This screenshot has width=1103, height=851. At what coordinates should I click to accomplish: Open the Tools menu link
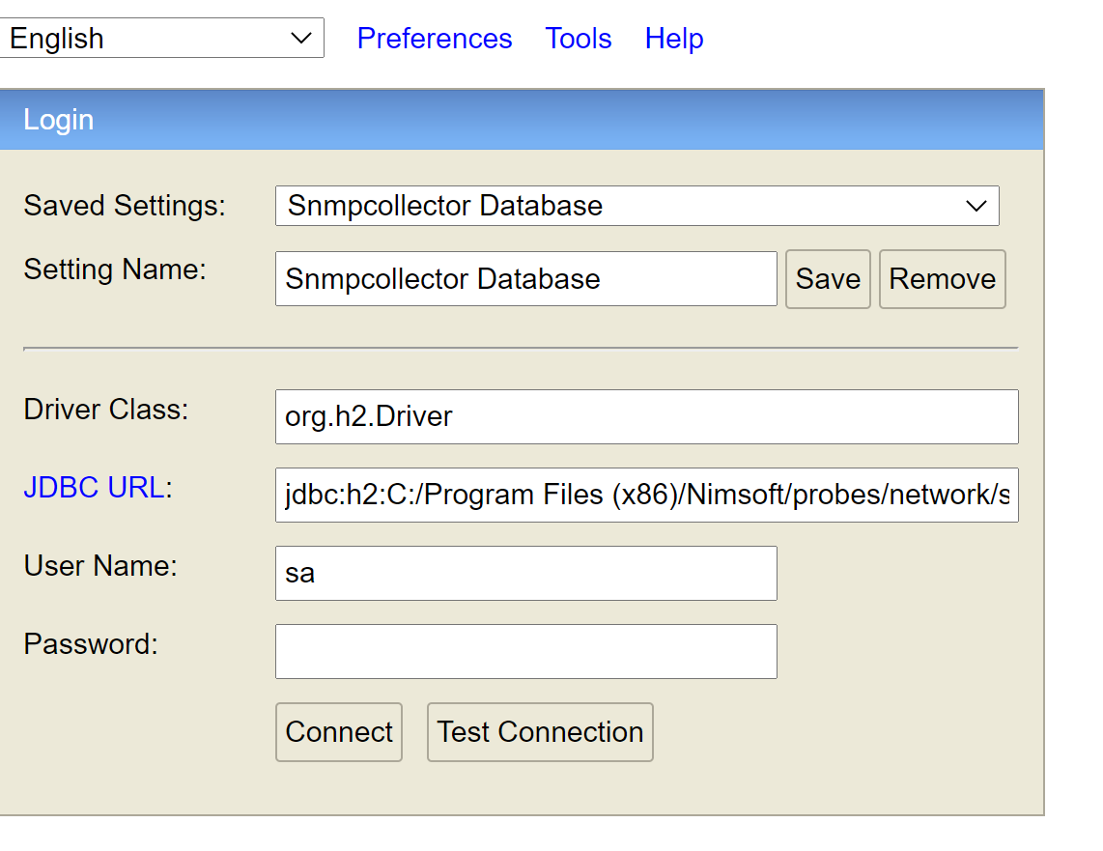579,39
